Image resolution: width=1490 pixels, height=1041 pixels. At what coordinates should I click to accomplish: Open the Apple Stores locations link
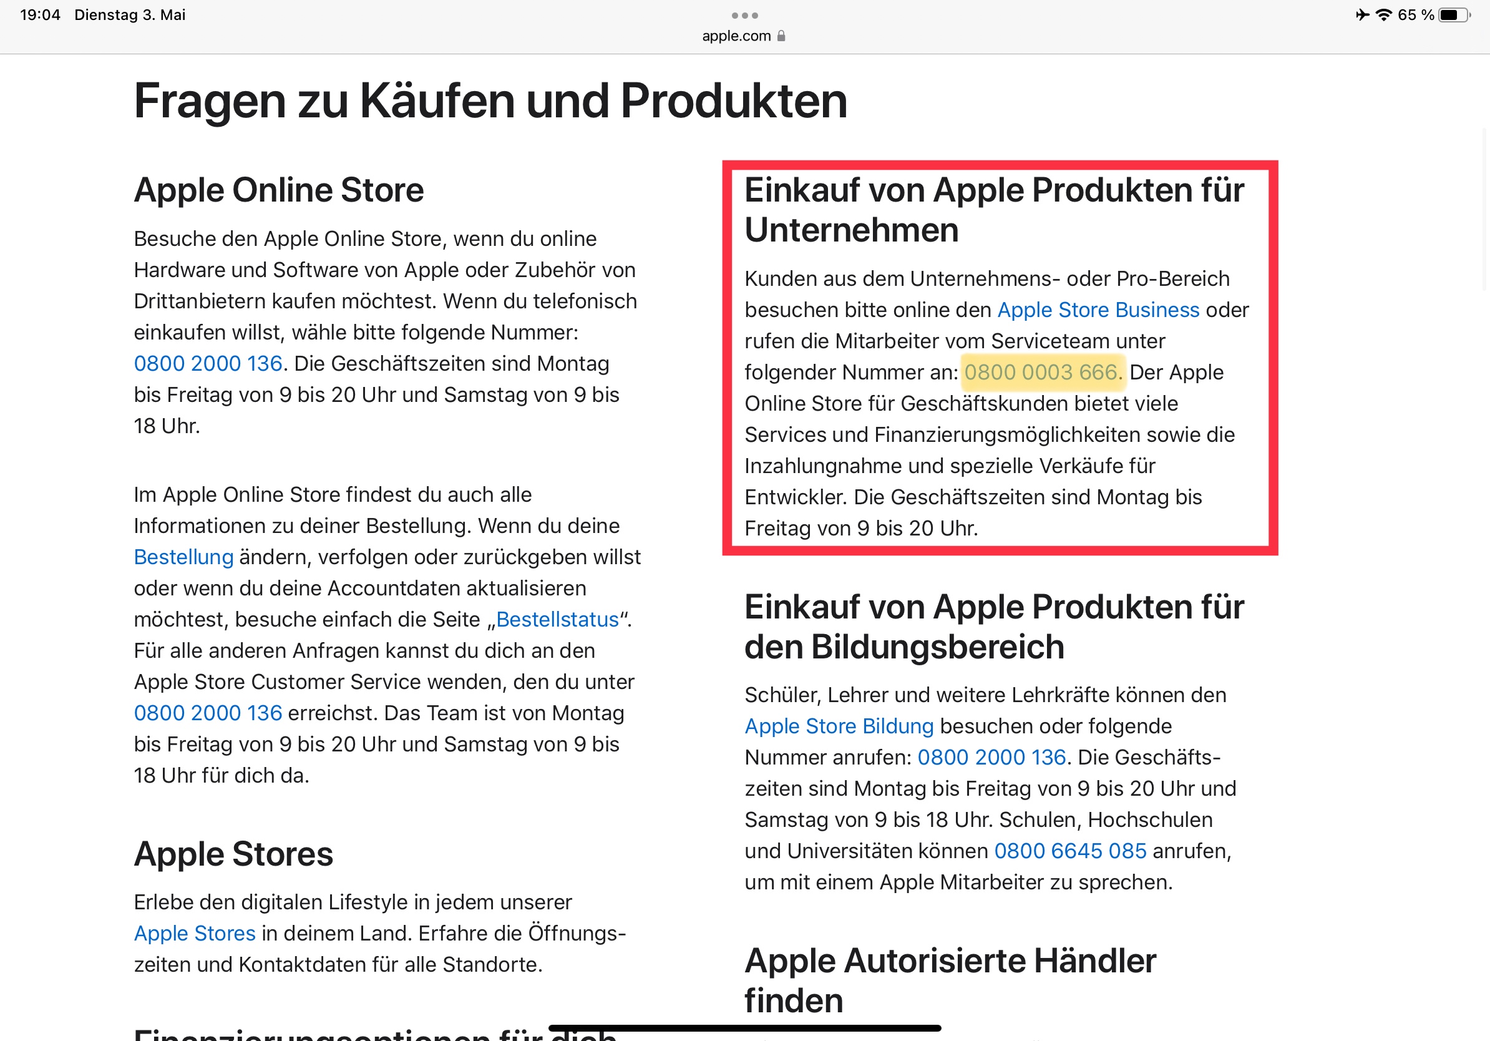[195, 932]
